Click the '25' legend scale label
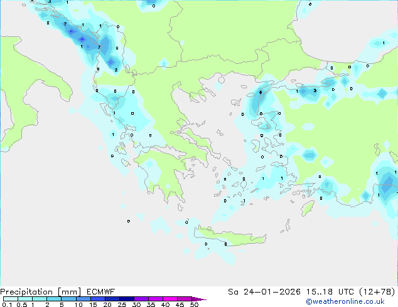 click(122, 304)
